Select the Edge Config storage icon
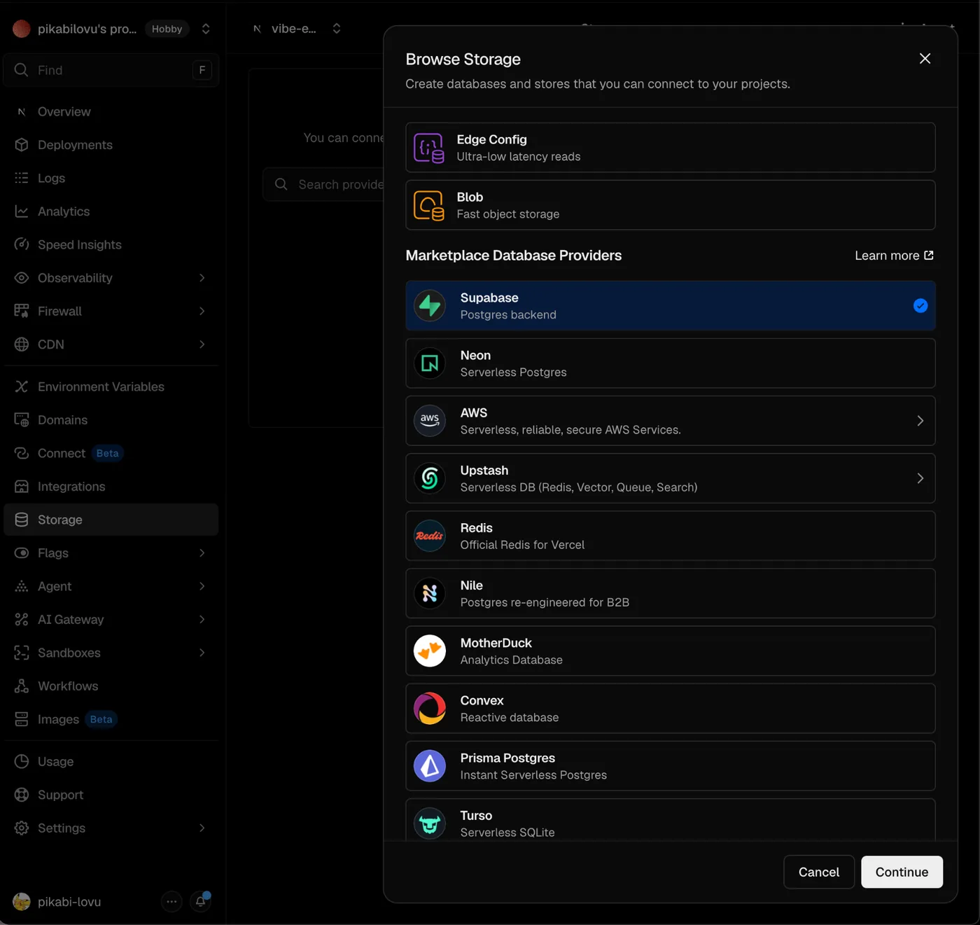Image resolution: width=980 pixels, height=925 pixels. click(x=428, y=148)
